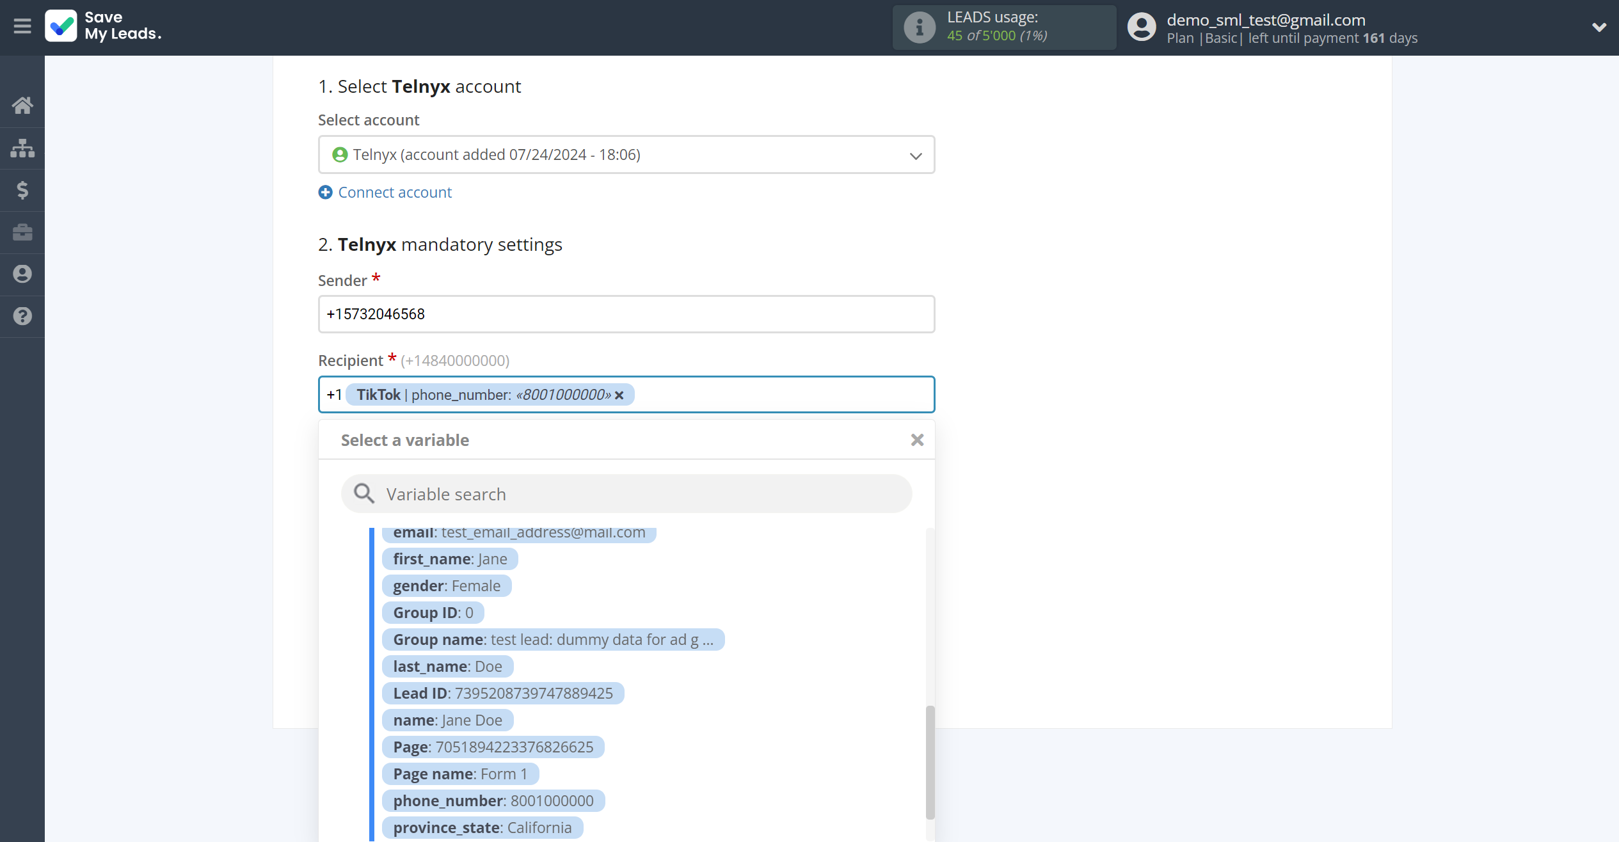
Task: Select variable gender: Female
Action: 447,586
